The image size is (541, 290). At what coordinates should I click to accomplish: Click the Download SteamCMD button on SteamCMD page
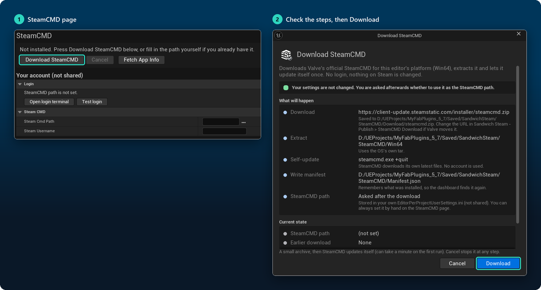52,60
